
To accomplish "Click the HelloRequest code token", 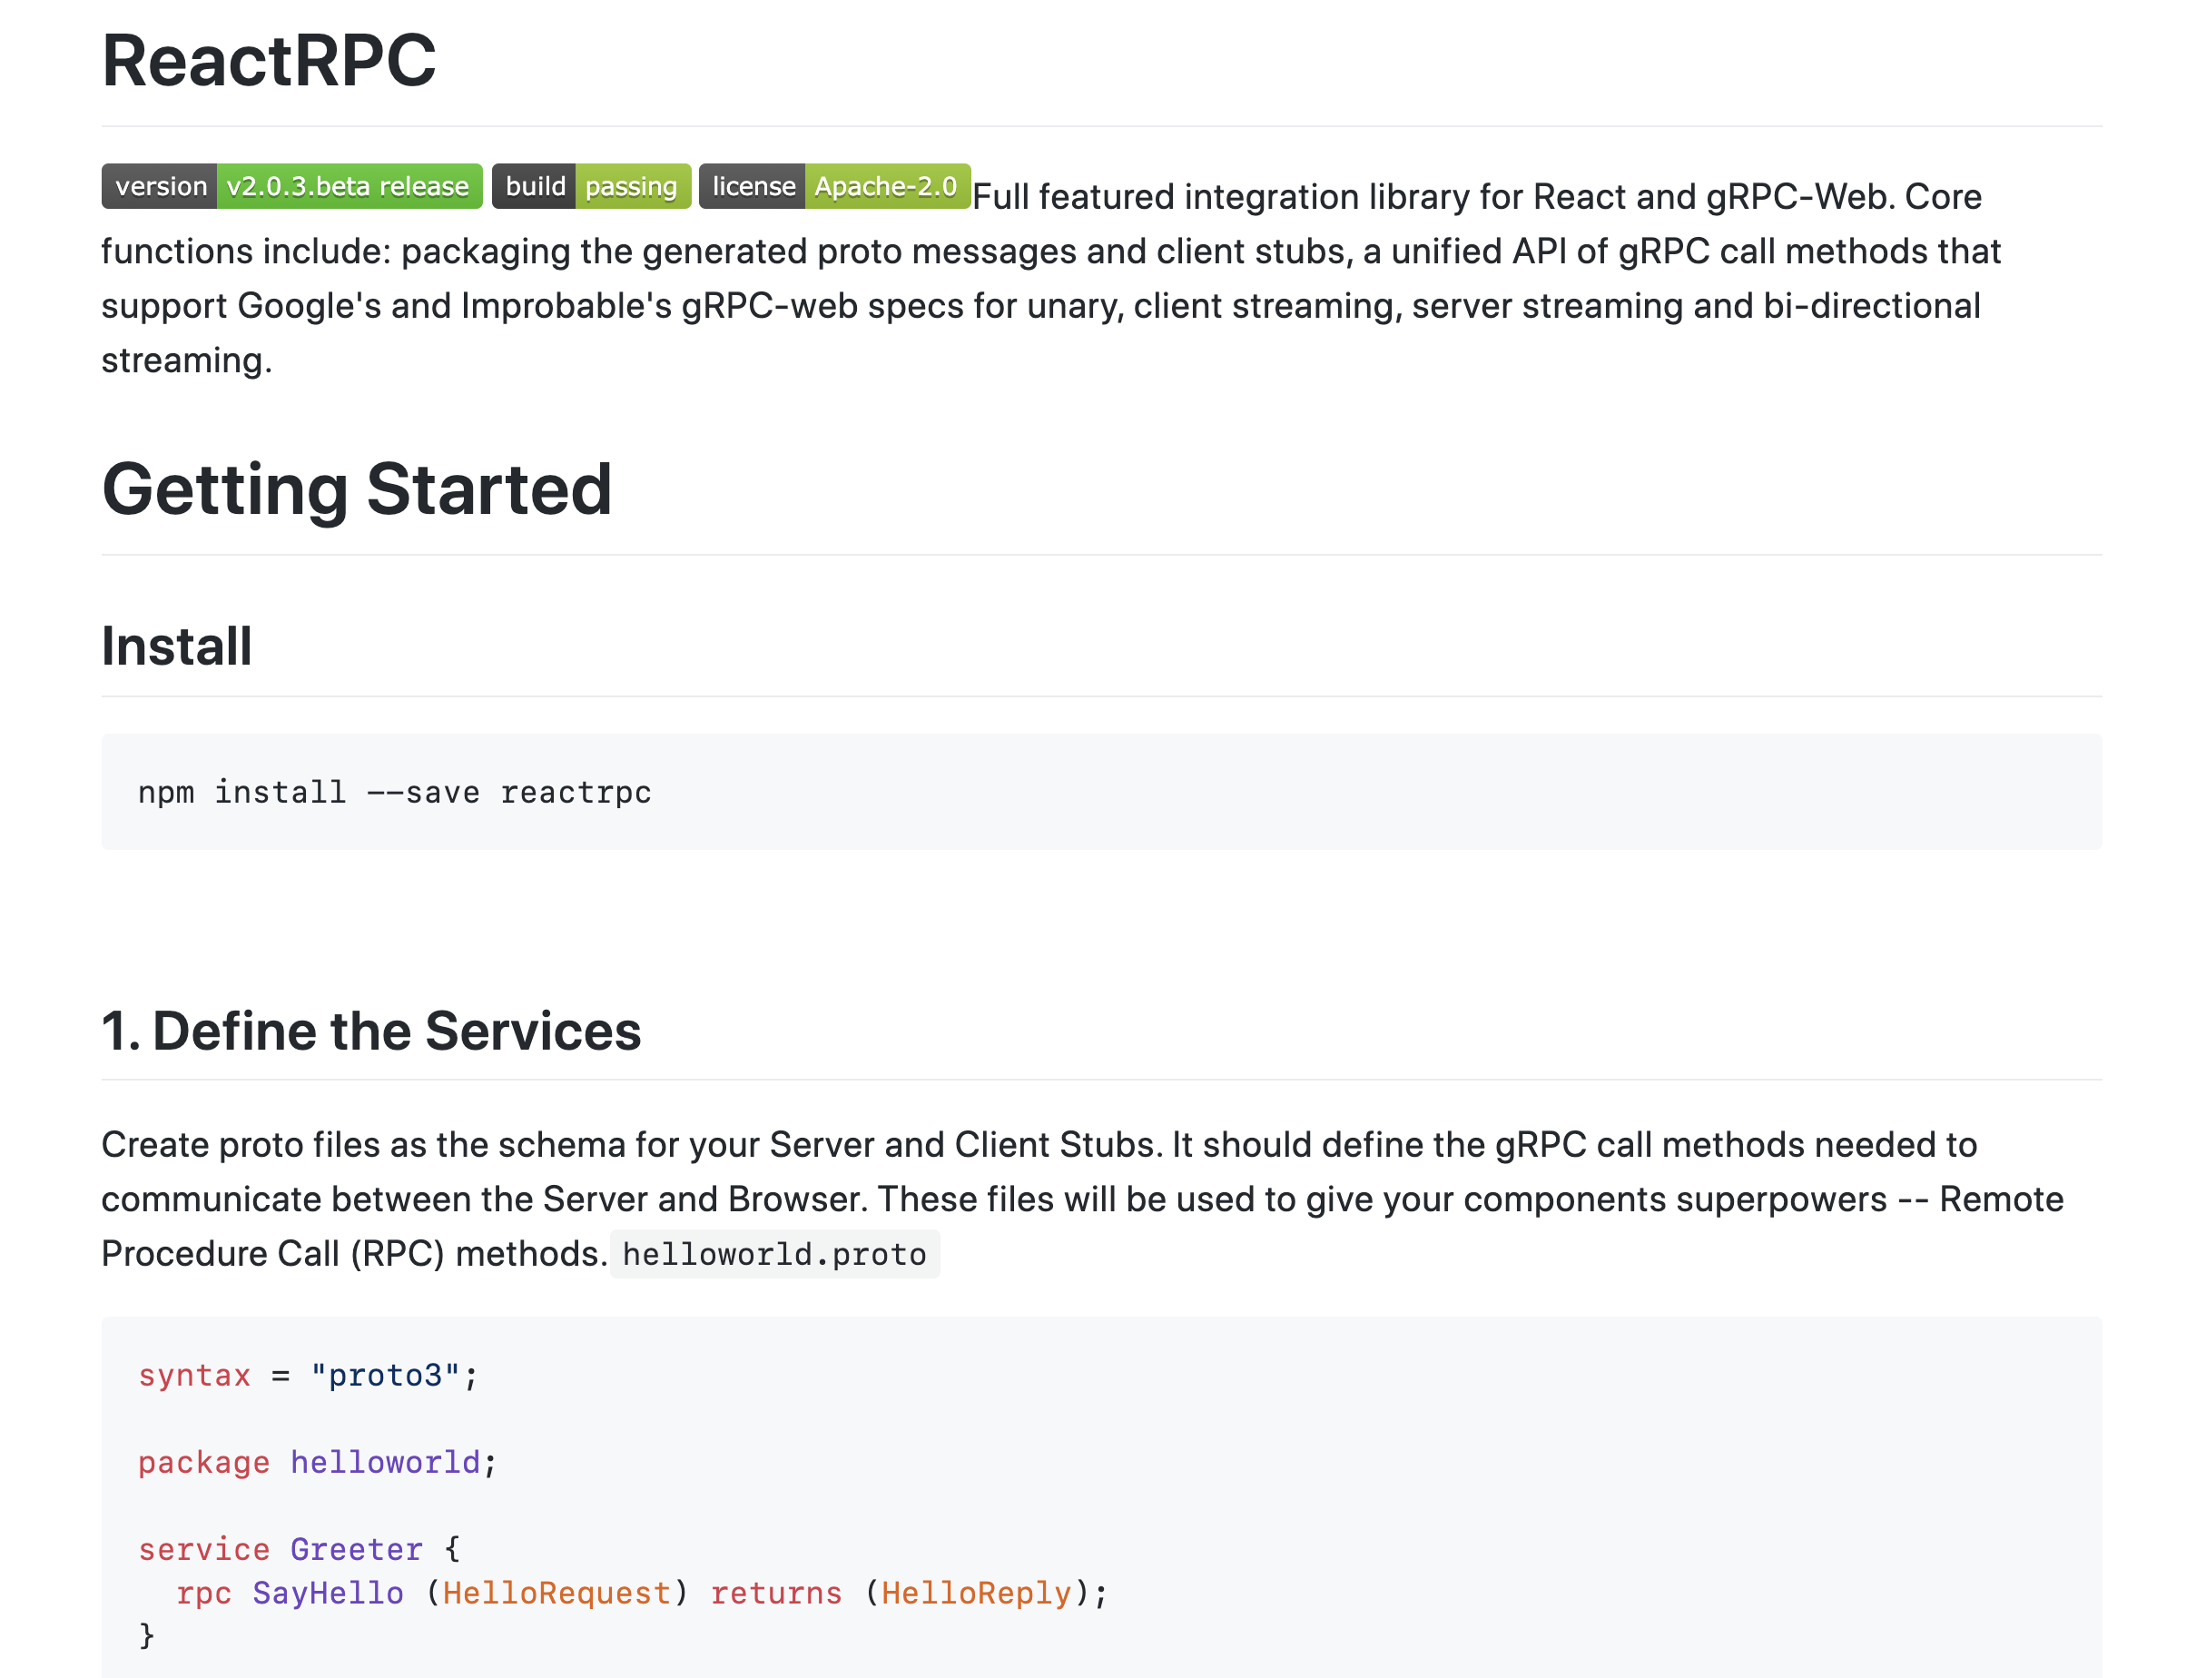I will 556,1593.
